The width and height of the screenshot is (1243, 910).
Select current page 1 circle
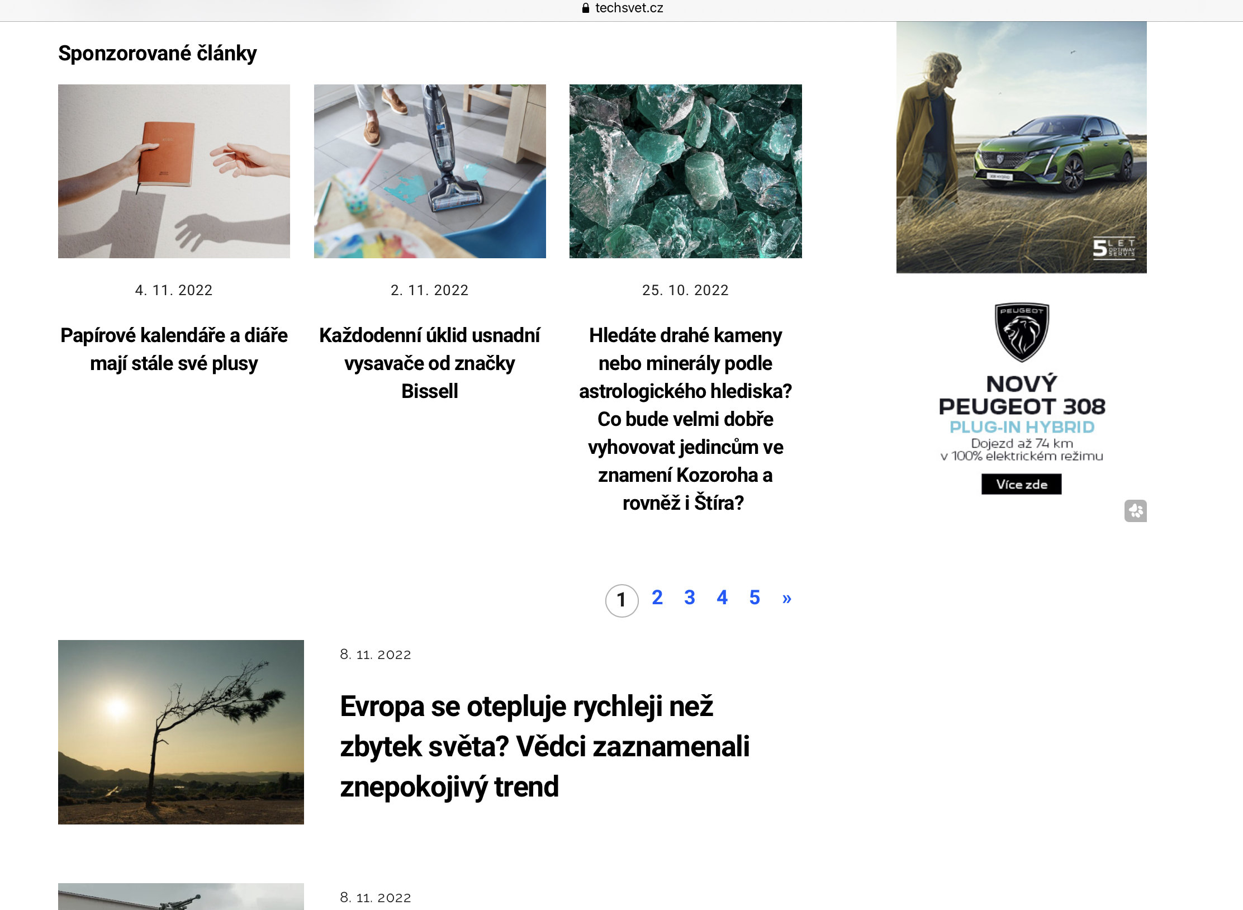pyautogui.click(x=621, y=600)
